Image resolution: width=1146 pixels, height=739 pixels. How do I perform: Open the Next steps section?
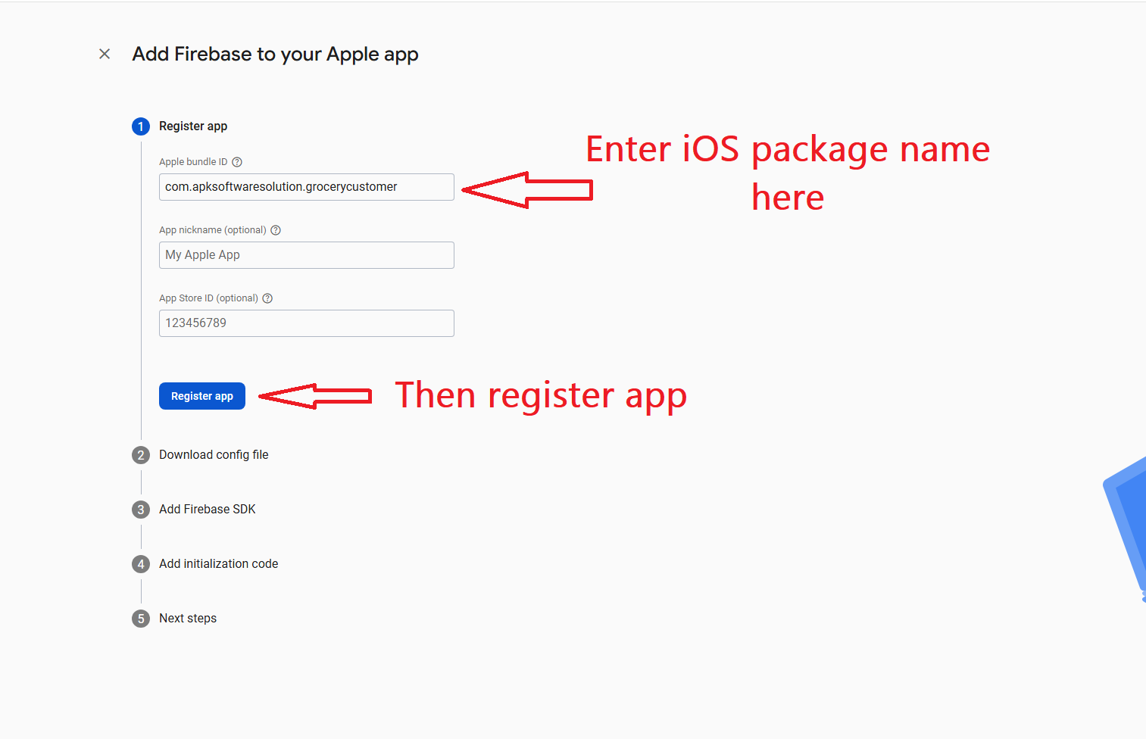(188, 619)
